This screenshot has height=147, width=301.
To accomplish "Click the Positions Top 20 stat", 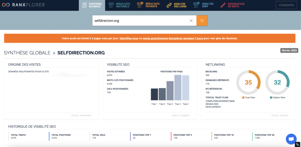I will [264, 136].
